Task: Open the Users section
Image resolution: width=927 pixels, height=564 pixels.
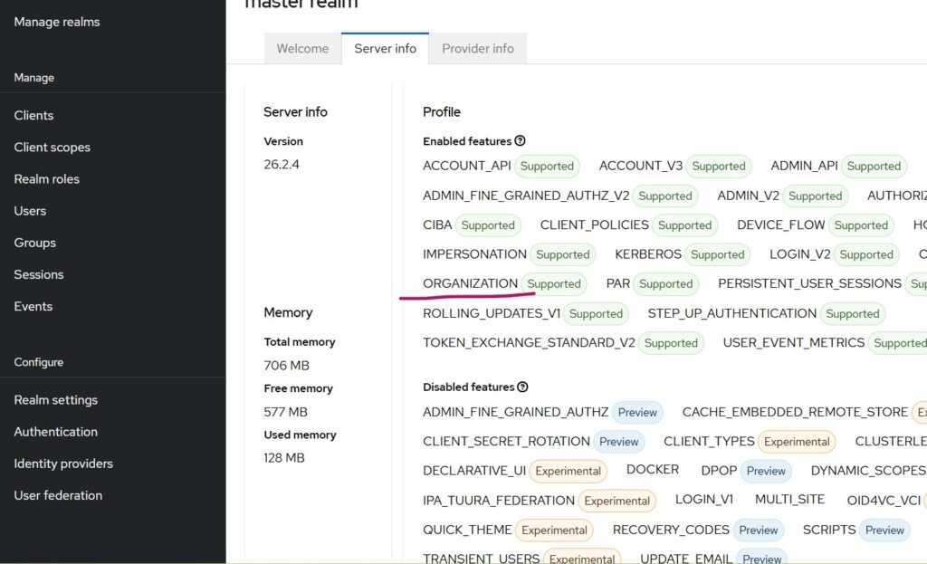Action: (x=30, y=210)
